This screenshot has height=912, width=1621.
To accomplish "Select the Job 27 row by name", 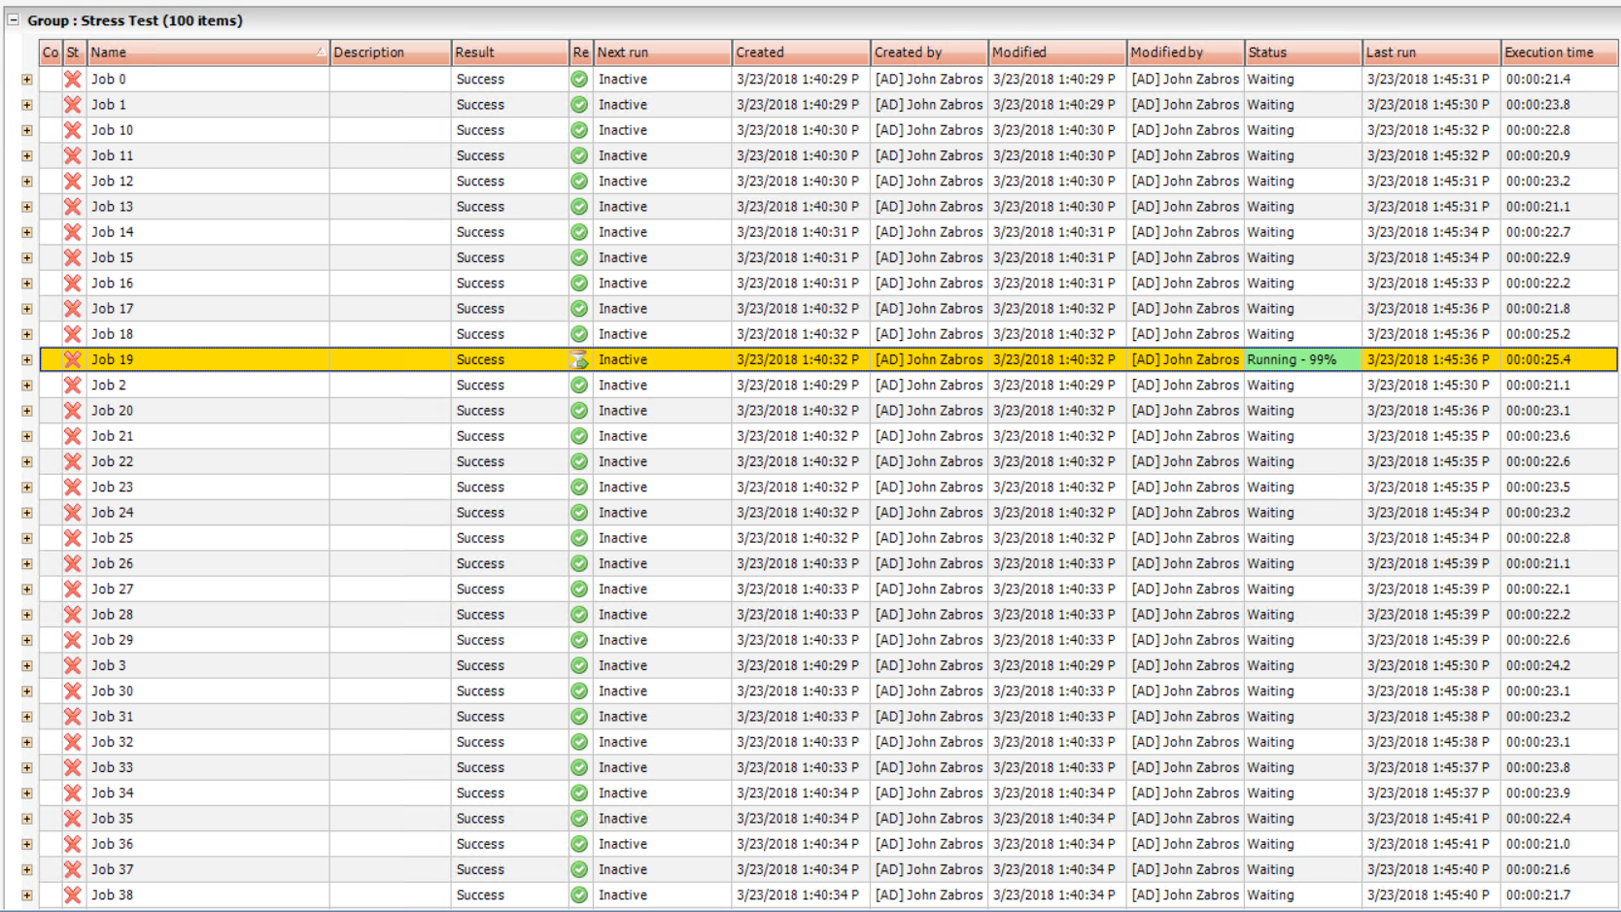I will [x=113, y=590].
